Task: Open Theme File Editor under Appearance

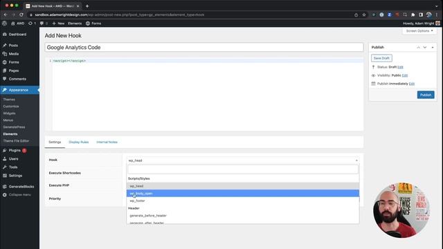Action: [16, 141]
